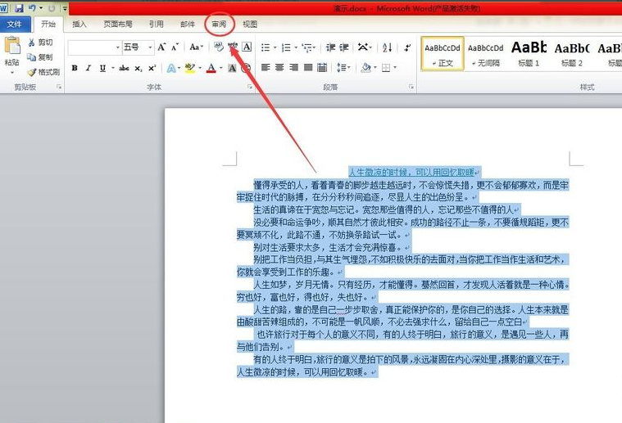The height and width of the screenshot is (423, 622).
Task: Click the Justify alignment icon
Action: point(308,68)
